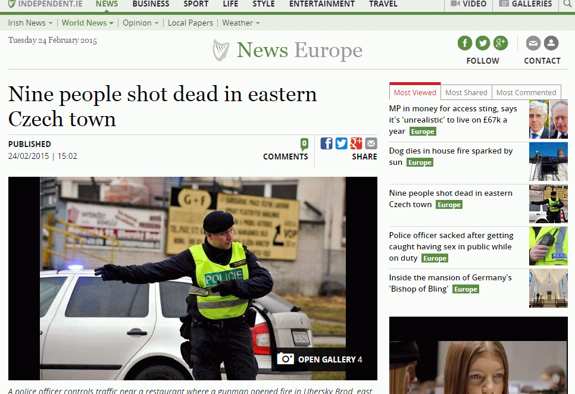Click the Open Gallery camera icon
575x394 pixels.
tap(285, 359)
